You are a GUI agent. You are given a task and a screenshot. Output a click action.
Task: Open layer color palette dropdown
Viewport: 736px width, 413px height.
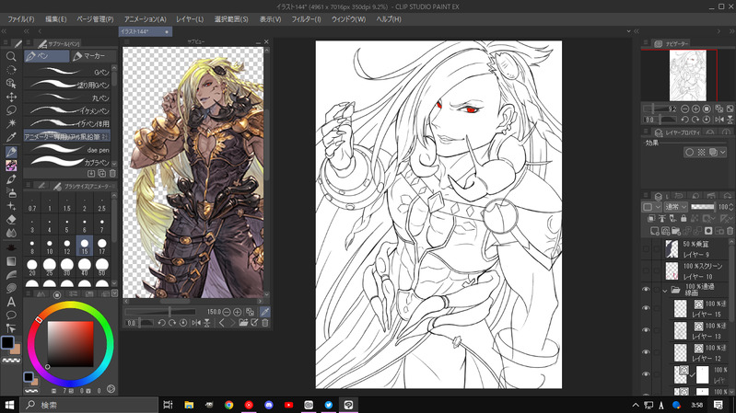point(651,207)
